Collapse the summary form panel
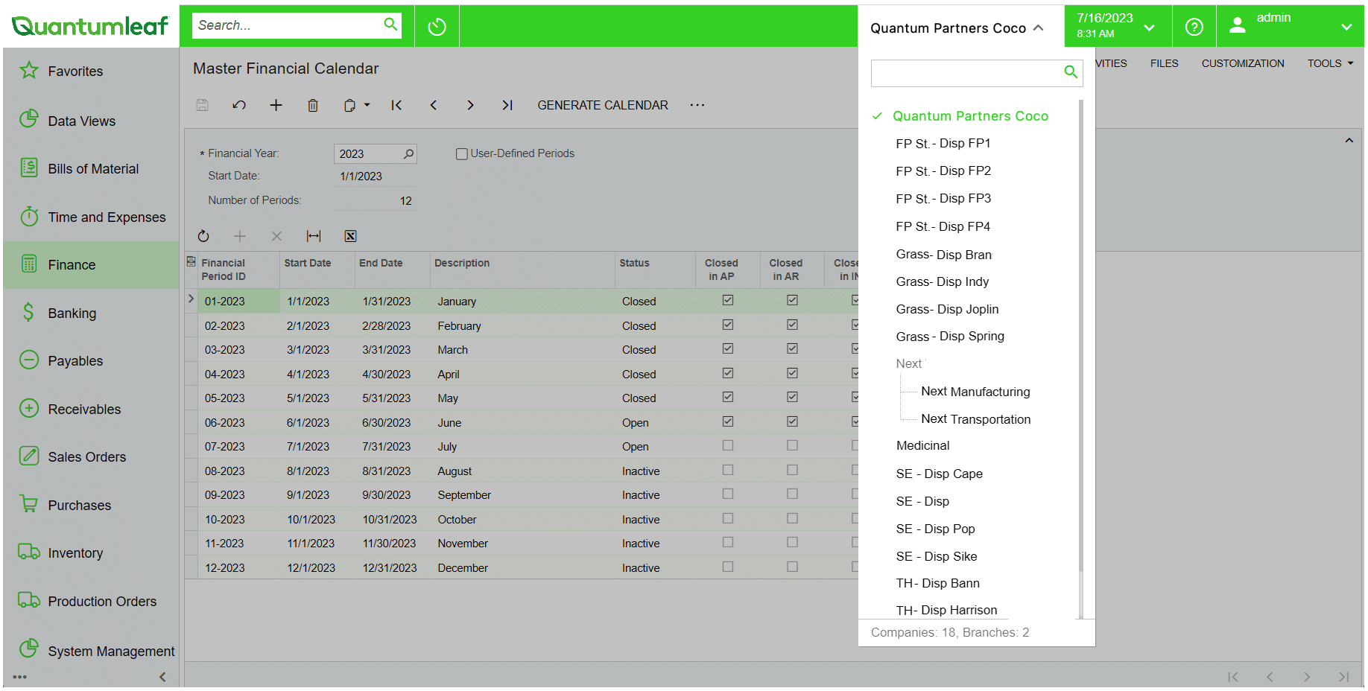Viewport: 1368px width, 691px height. (x=1349, y=141)
